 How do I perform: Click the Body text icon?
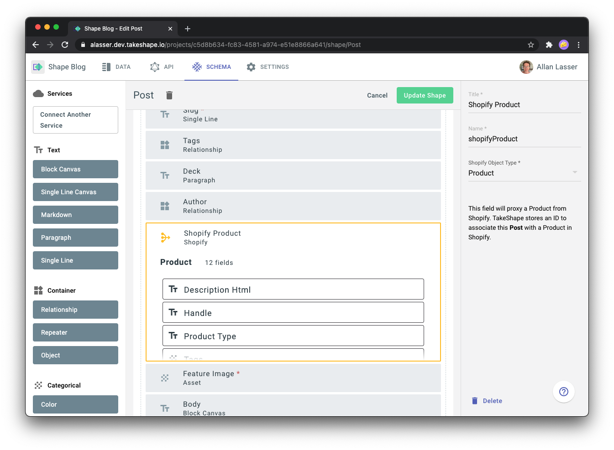(165, 409)
